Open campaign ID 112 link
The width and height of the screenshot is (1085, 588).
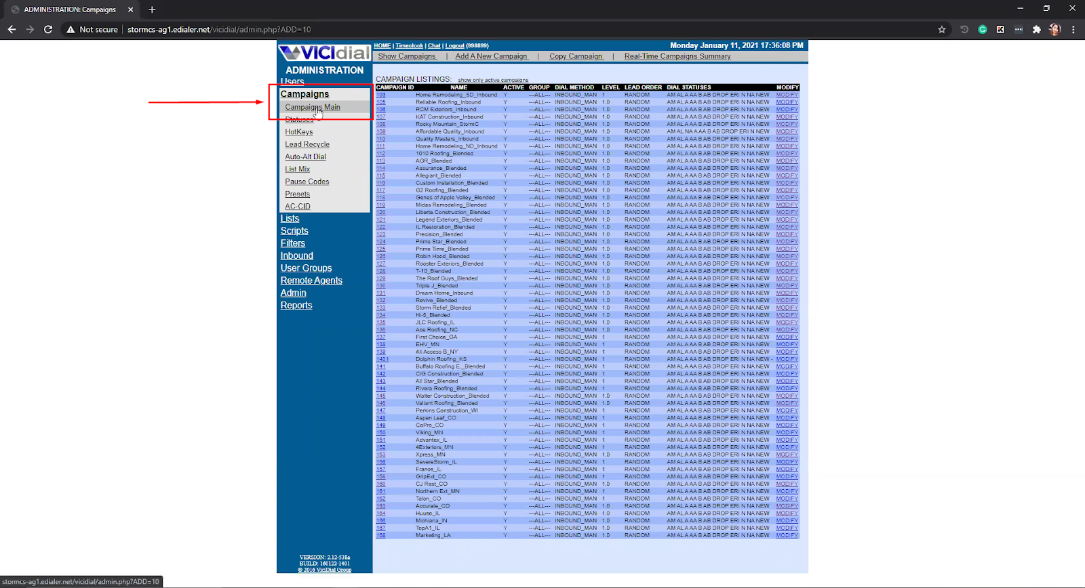tap(380, 154)
